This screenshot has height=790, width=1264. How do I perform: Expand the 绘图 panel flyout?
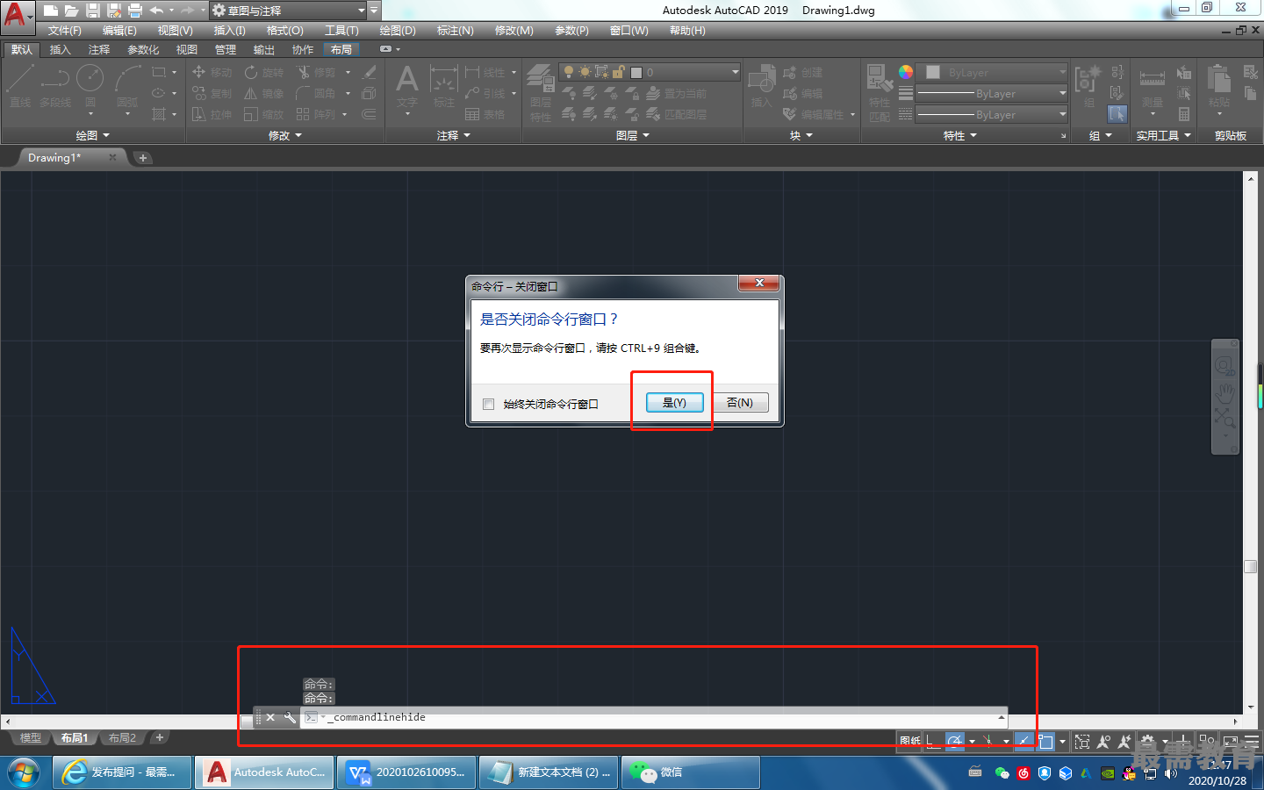point(92,135)
